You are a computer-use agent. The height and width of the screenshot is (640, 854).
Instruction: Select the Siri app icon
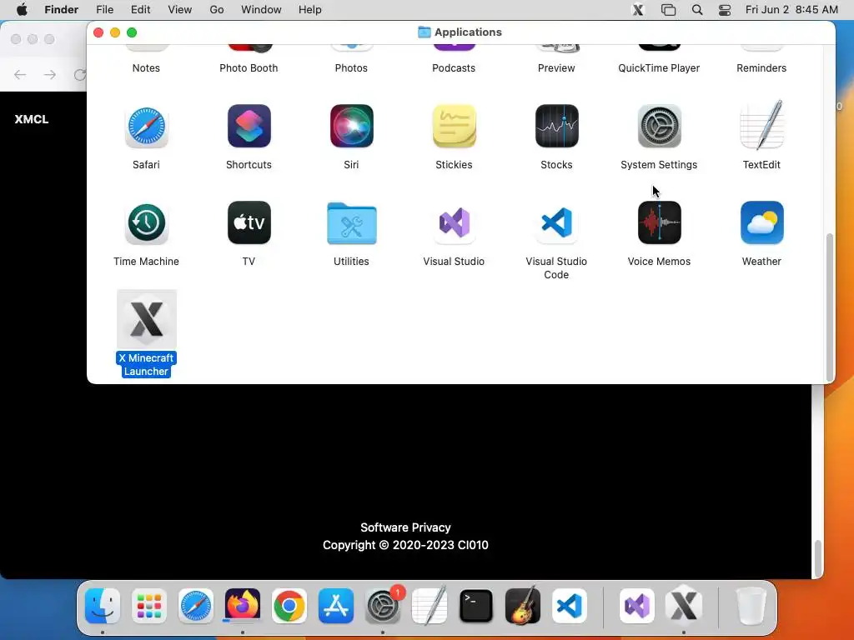click(x=351, y=127)
